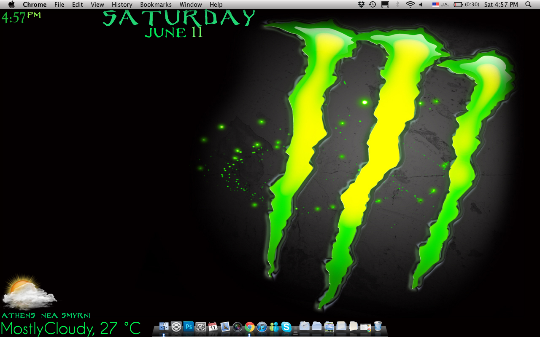
Task: Launch Photoshop from the dock
Action: (x=189, y=326)
